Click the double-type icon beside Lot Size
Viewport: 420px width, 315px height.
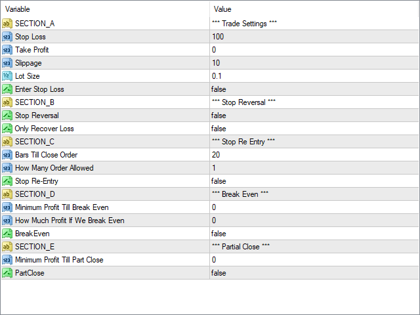7,76
